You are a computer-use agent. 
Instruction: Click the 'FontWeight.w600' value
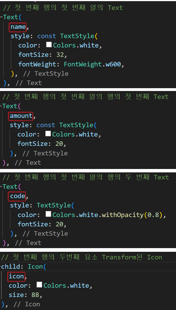[x=92, y=64]
